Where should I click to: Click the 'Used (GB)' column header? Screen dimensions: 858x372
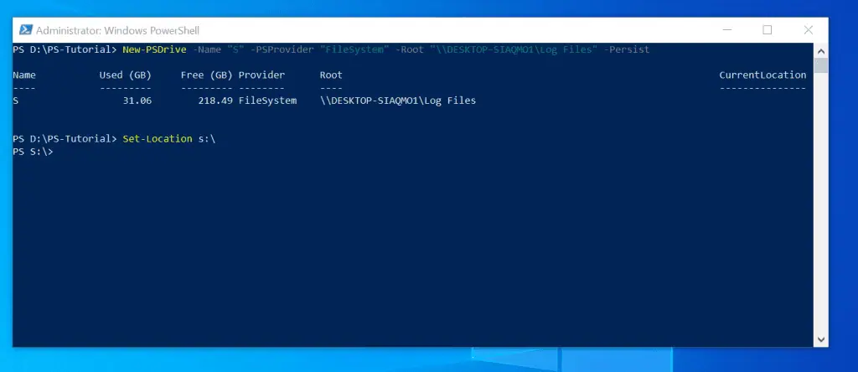(126, 75)
